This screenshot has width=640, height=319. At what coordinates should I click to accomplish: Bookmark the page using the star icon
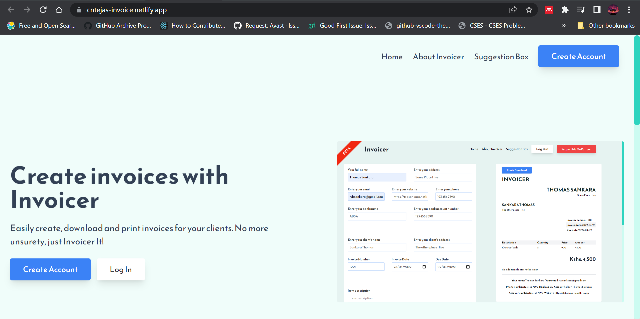click(x=529, y=10)
